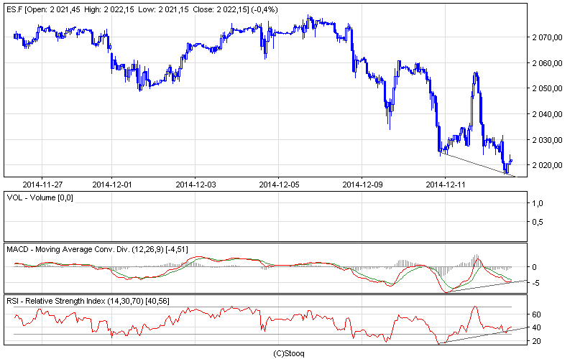Click the 2 030,00 price axis label

point(548,140)
